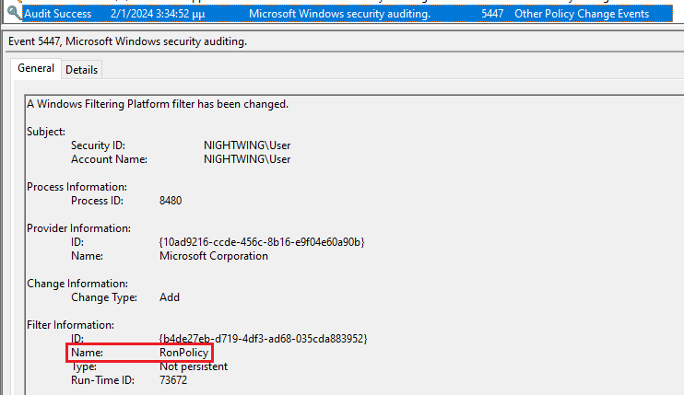Click the Process ID value 8480
The width and height of the screenshot is (684, 395).
point(171,201)
